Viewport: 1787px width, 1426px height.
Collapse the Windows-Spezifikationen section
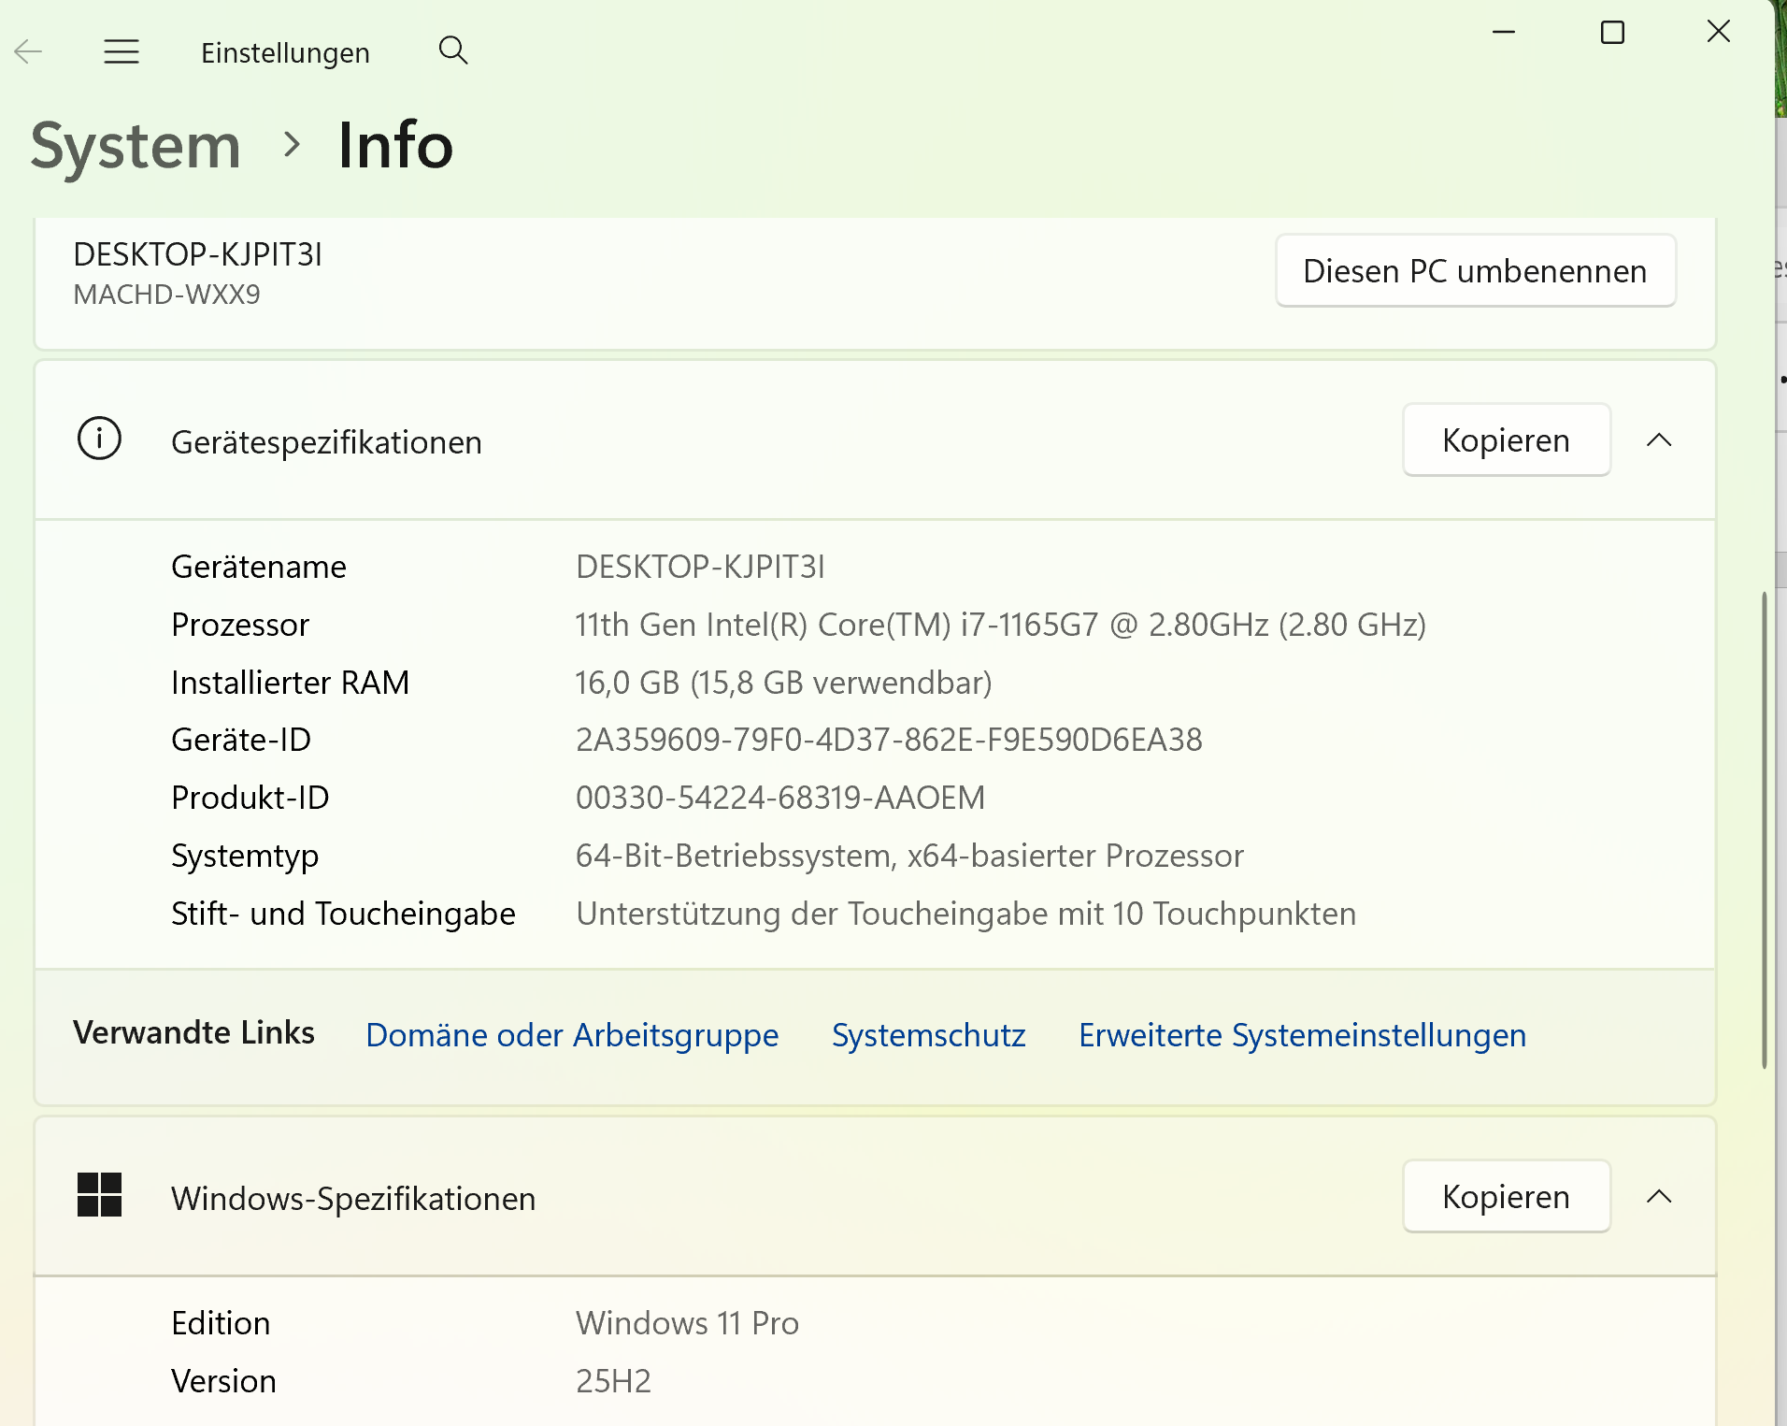1659,1196
